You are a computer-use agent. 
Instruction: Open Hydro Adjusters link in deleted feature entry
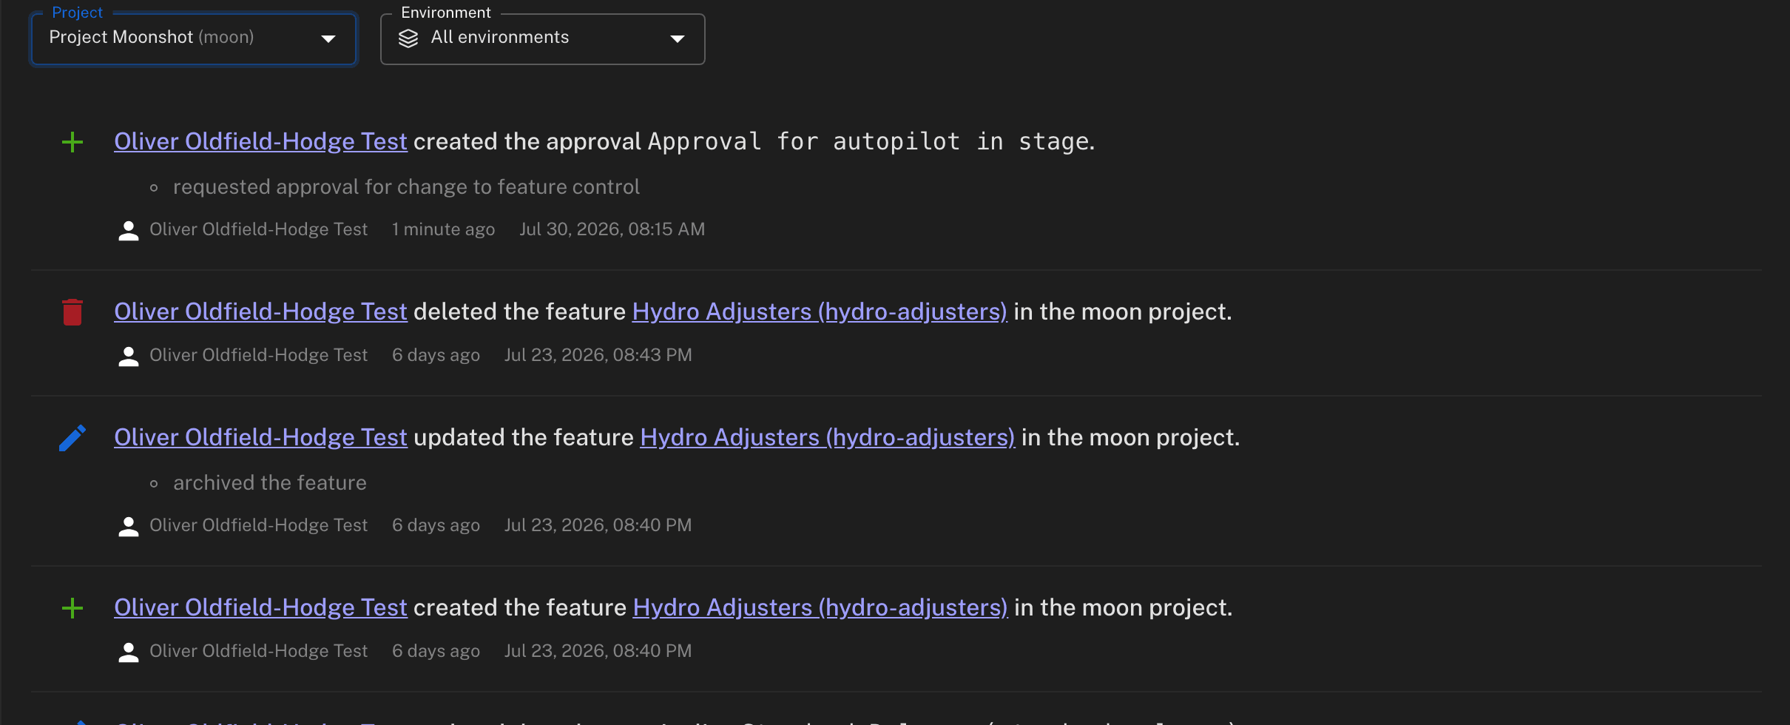[820, 311]
